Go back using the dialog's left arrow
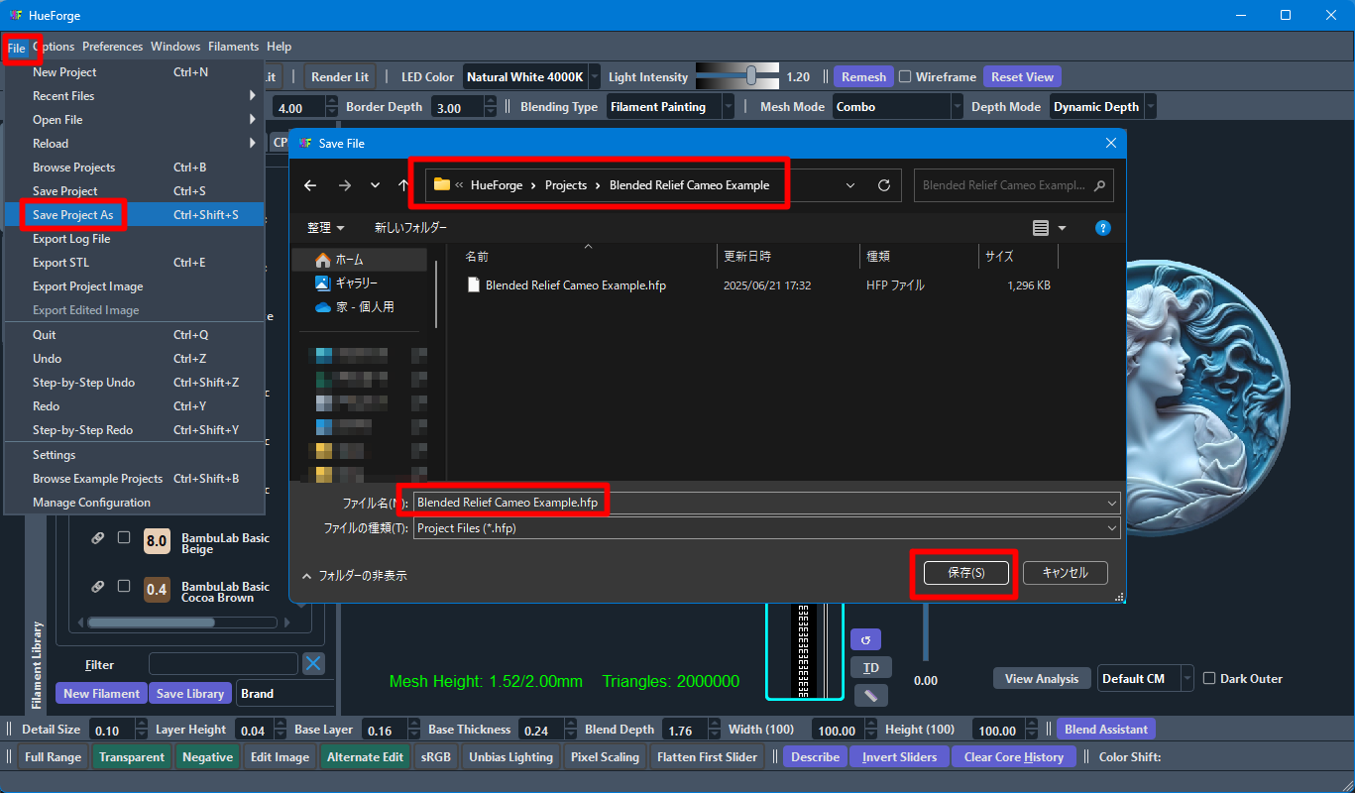Screen dimensions: 1355x793 [x=310, y=185]
